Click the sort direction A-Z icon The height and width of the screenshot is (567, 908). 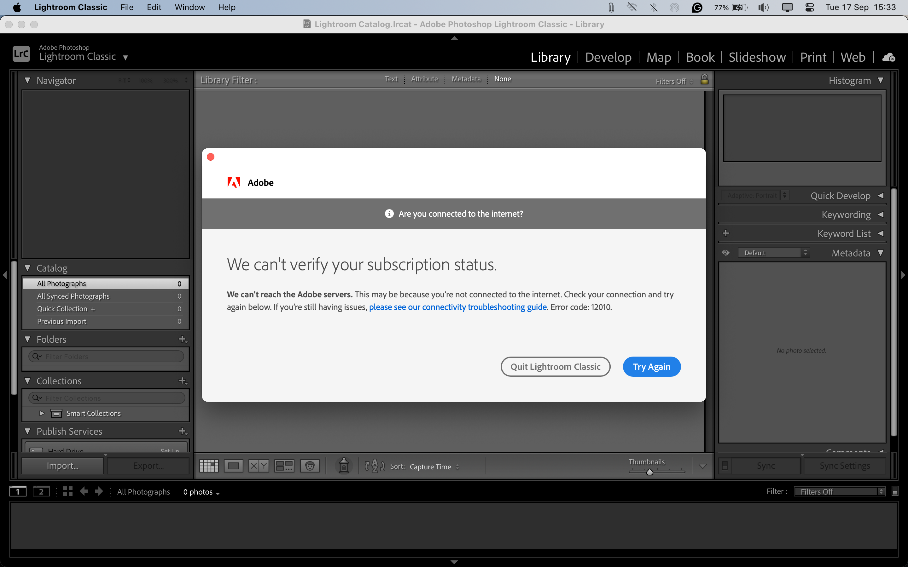(x=375, y=466)
